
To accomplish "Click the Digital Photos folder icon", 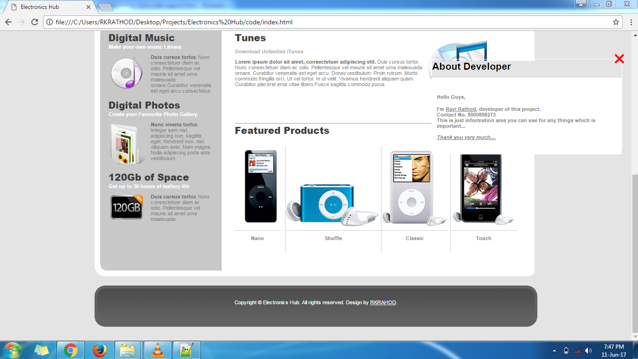I will 126,145.
